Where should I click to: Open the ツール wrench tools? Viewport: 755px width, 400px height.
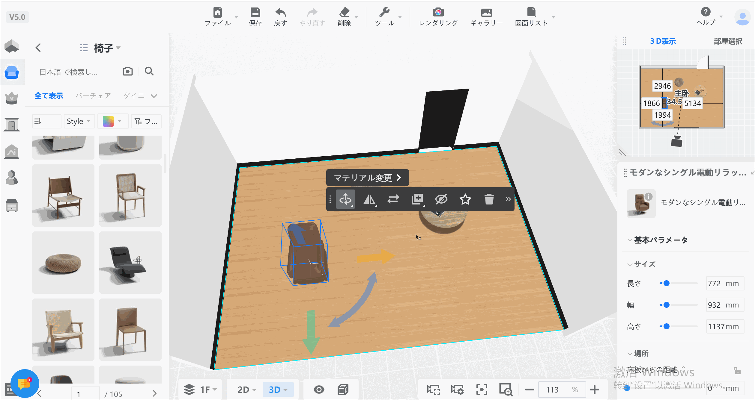[x=384, y=12]
